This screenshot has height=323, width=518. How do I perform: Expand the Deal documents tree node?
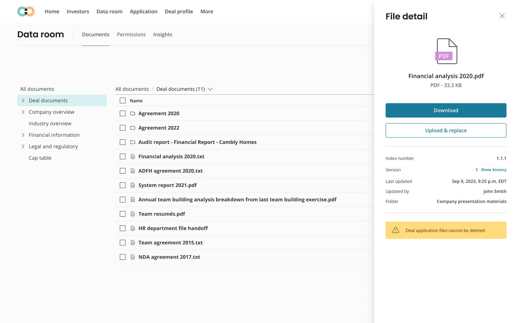tap(23, 100)
